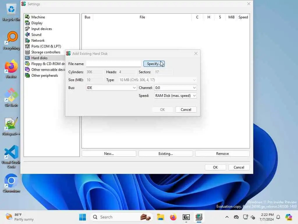Open Other peripherals settings
The height and width of the screenshot is (224, 298).
pyautogui.click(x=45, y=76)
